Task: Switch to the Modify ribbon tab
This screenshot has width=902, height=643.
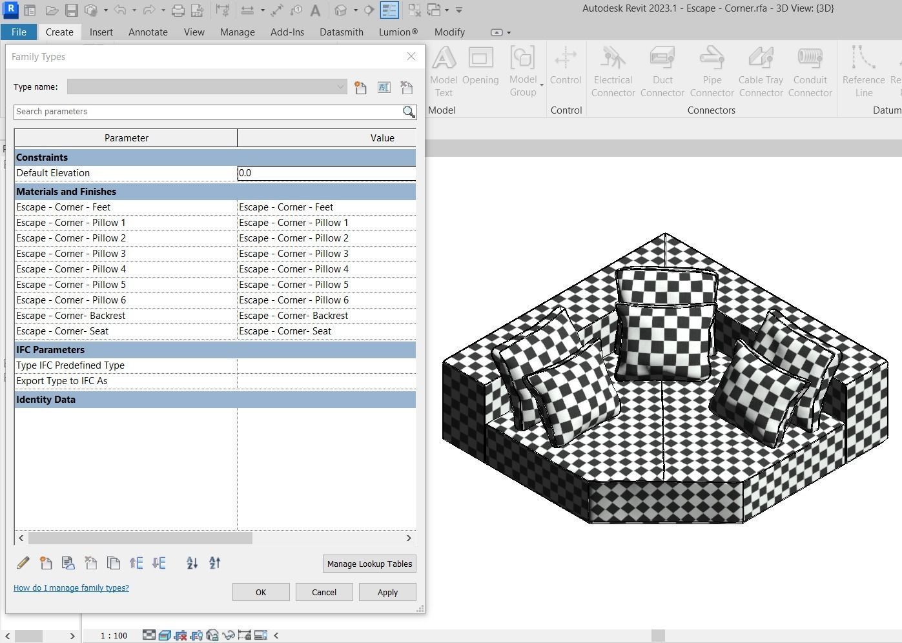Action: click(449, 32)
